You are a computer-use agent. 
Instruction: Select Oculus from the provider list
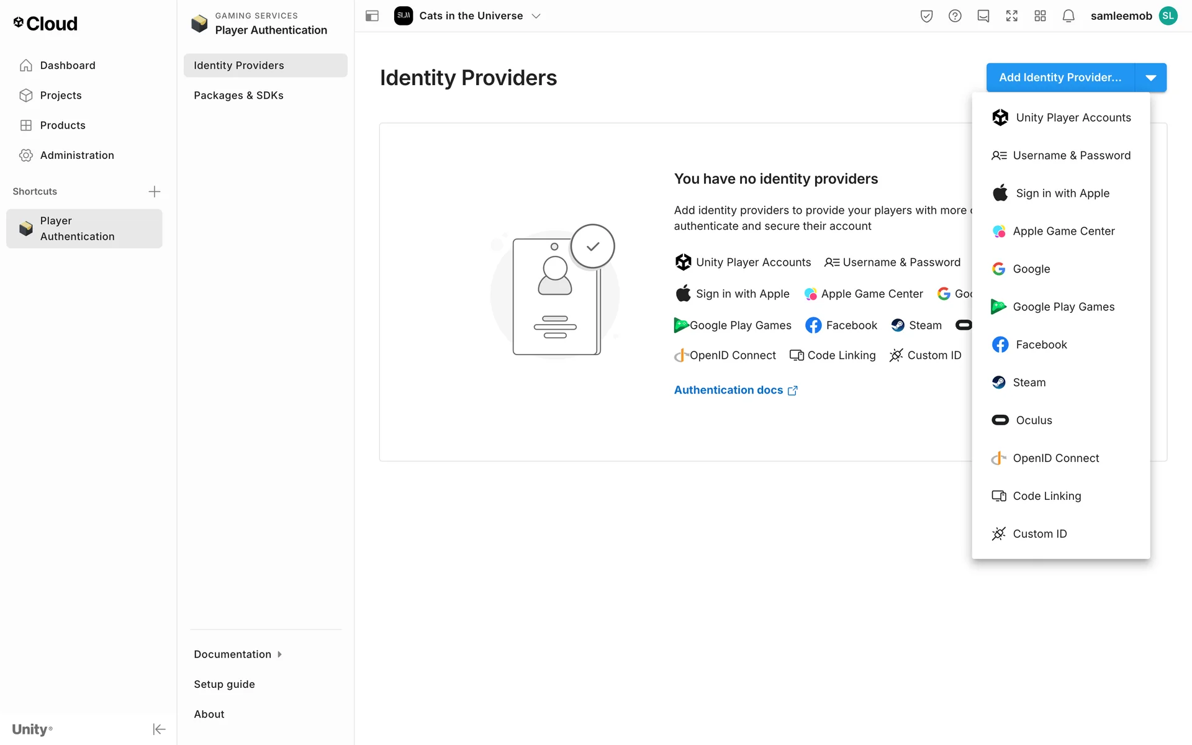pyautogui.click(x=1034, y=420)
